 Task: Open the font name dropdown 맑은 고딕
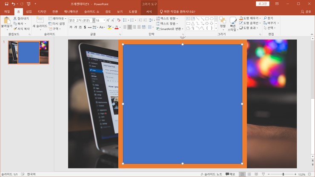(94, 20)
